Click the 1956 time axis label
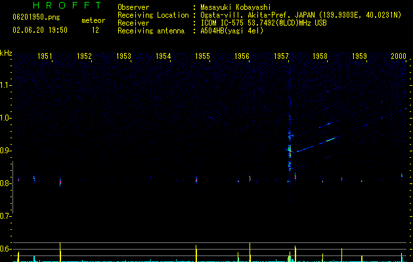This screenshot has width=413, height=262. (x=242, y=56)
